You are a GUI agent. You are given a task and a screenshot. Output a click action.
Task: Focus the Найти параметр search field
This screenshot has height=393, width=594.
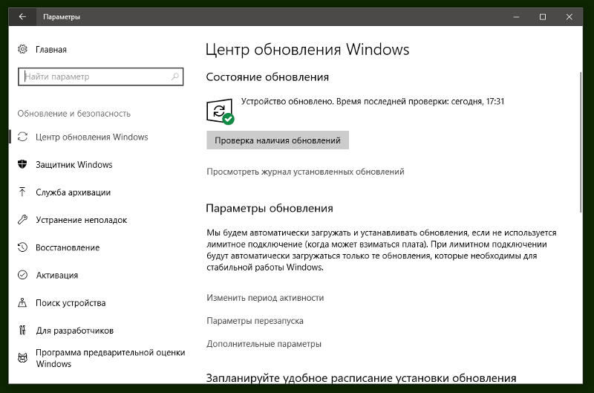(101, 77)
